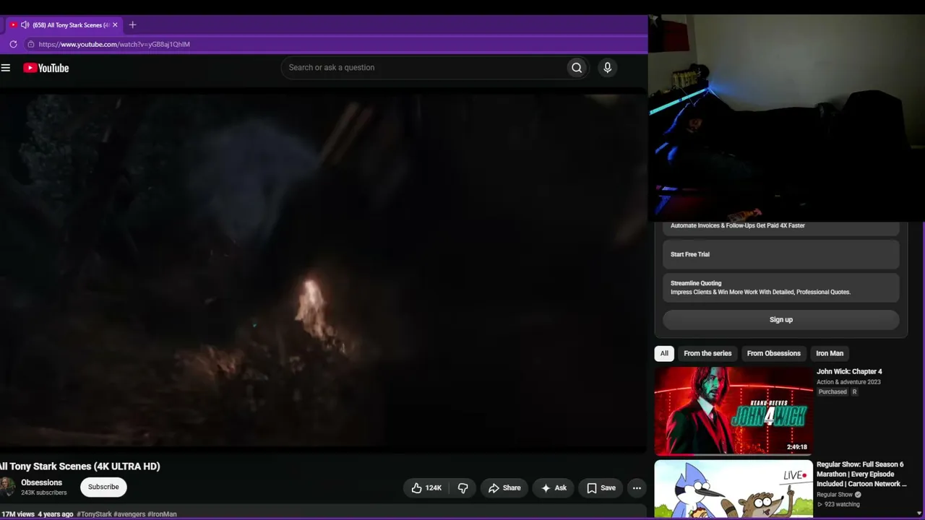Select the 'All' filter chip
The width and height of the screenshot is (925, 520).
664,353
